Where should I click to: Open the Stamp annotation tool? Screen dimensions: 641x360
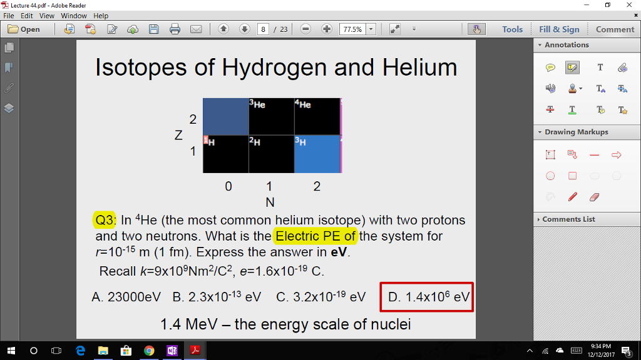pyautogui.click(x=573, y=88)
